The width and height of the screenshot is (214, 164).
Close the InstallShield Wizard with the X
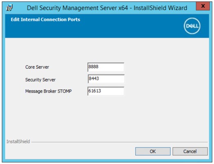tap(203, 6)
